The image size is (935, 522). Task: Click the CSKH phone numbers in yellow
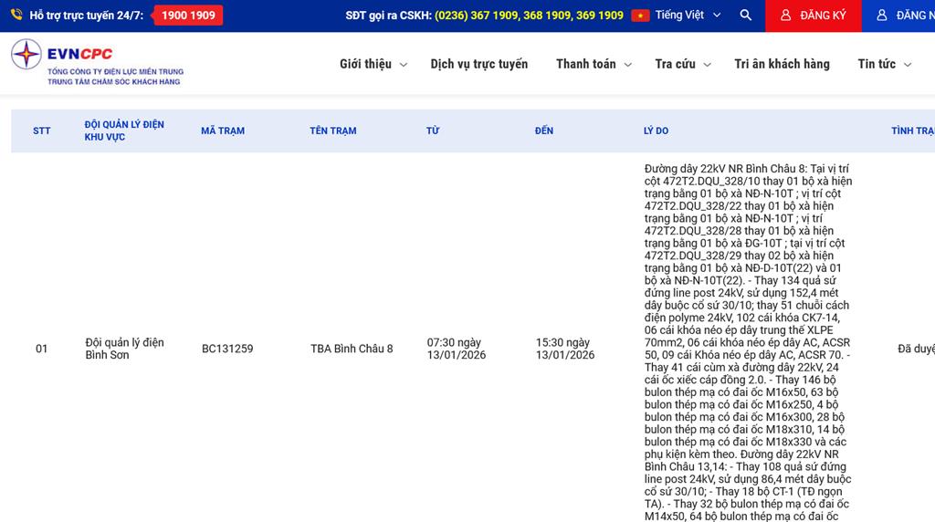(x=529, y=16)
